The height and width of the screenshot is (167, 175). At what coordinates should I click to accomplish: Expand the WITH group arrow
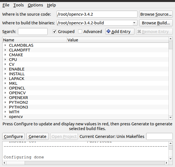coord(5,112)
